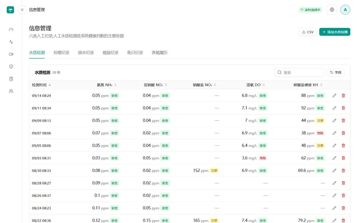
Task: Toggle the 字段 column fields button
Action: click(335, 72)
